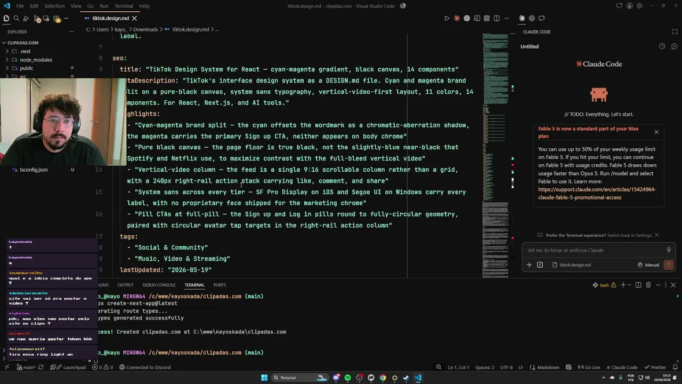The height and width of the screenshot is (384, 682).
Task: Close the tiktok.design.md editor tab
Action: pyautogui.click(x=134, y=18)
